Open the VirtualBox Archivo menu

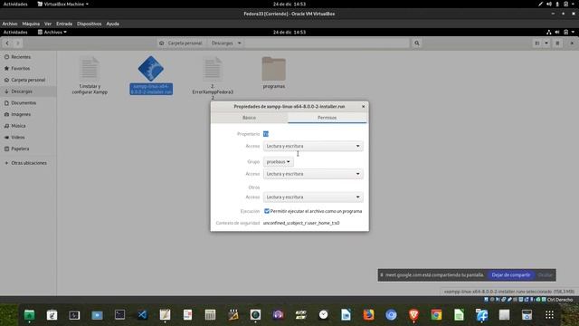10,24
